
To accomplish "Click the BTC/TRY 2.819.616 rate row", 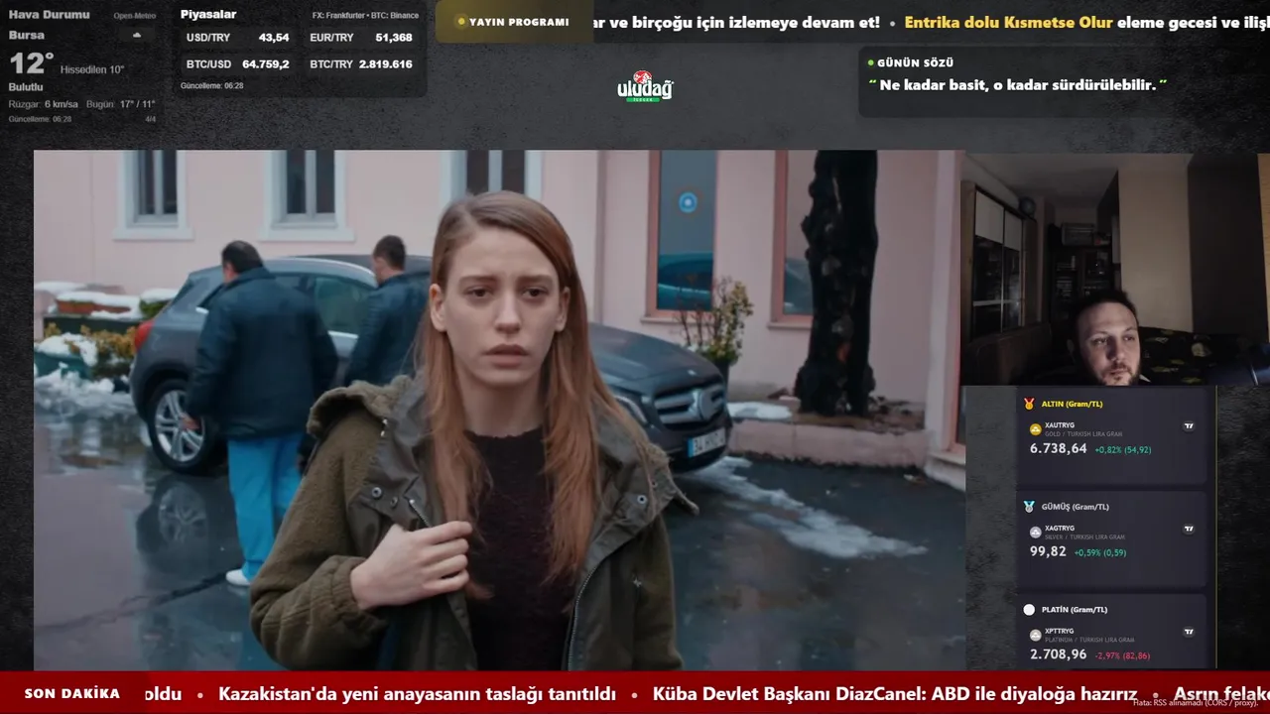I will pyautogui.click(x=361, y=63).
